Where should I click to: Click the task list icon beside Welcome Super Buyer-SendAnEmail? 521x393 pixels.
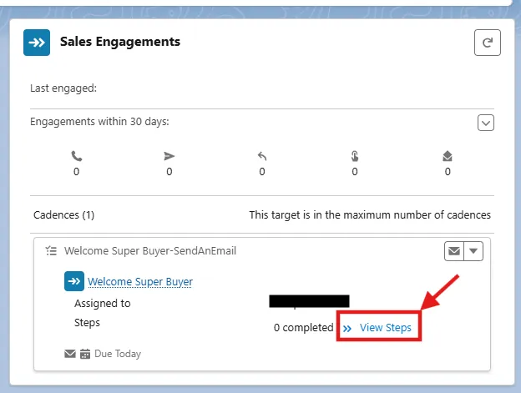point(52,250)
